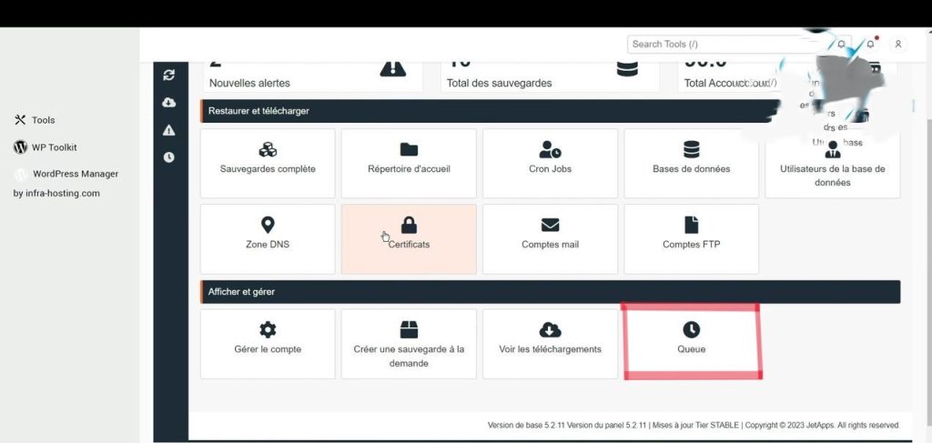Click the Nouvelles alertes card
Viewport: 932px width, 443px height.
coord(313,77)
